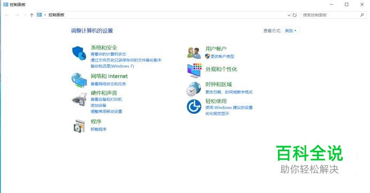
Task: Maximize the 控制面板 window
Action: pyautogui.click(x=346, y=4)
